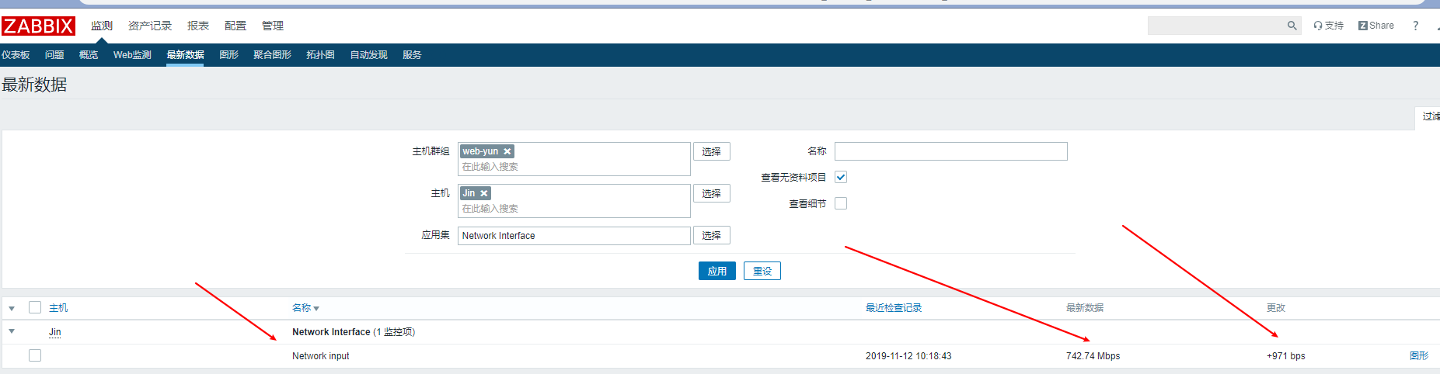Click the Network Interface group heading
The image size is (1440, 374).
(331, 332)
